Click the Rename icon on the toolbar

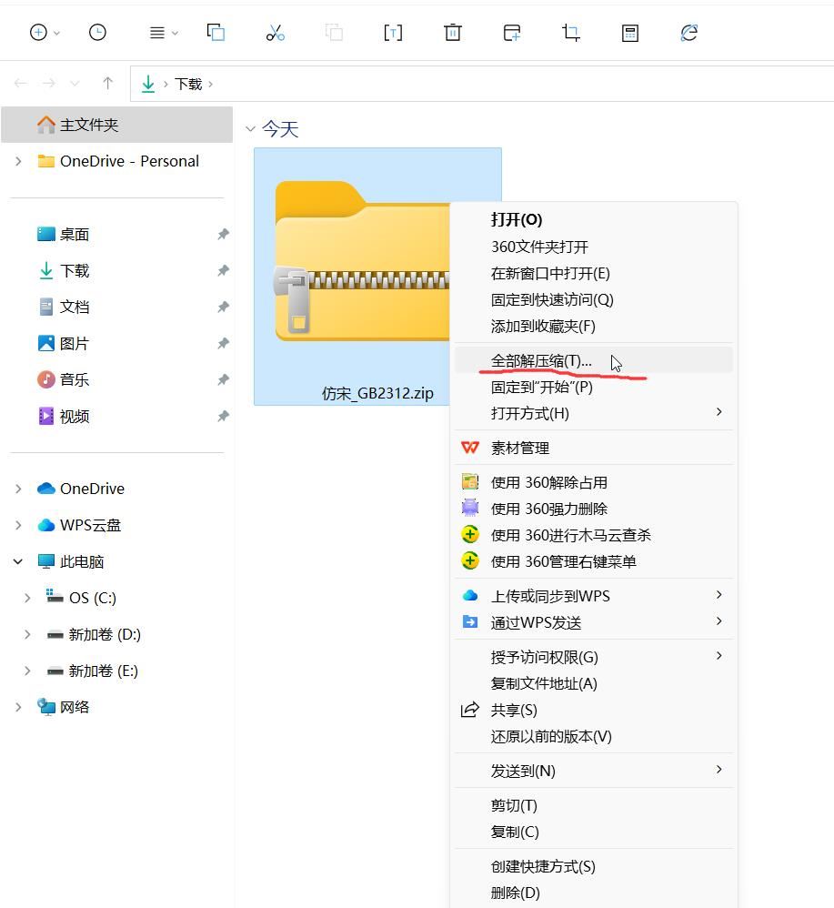(x=393, y=33)
